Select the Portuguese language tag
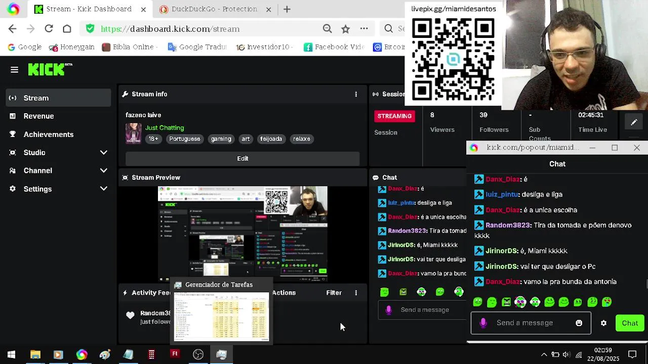 click(x=185, y=139)
